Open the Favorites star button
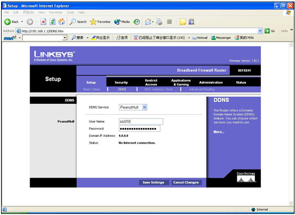Viewport: 295px width, 215px height. click(100, 22)
